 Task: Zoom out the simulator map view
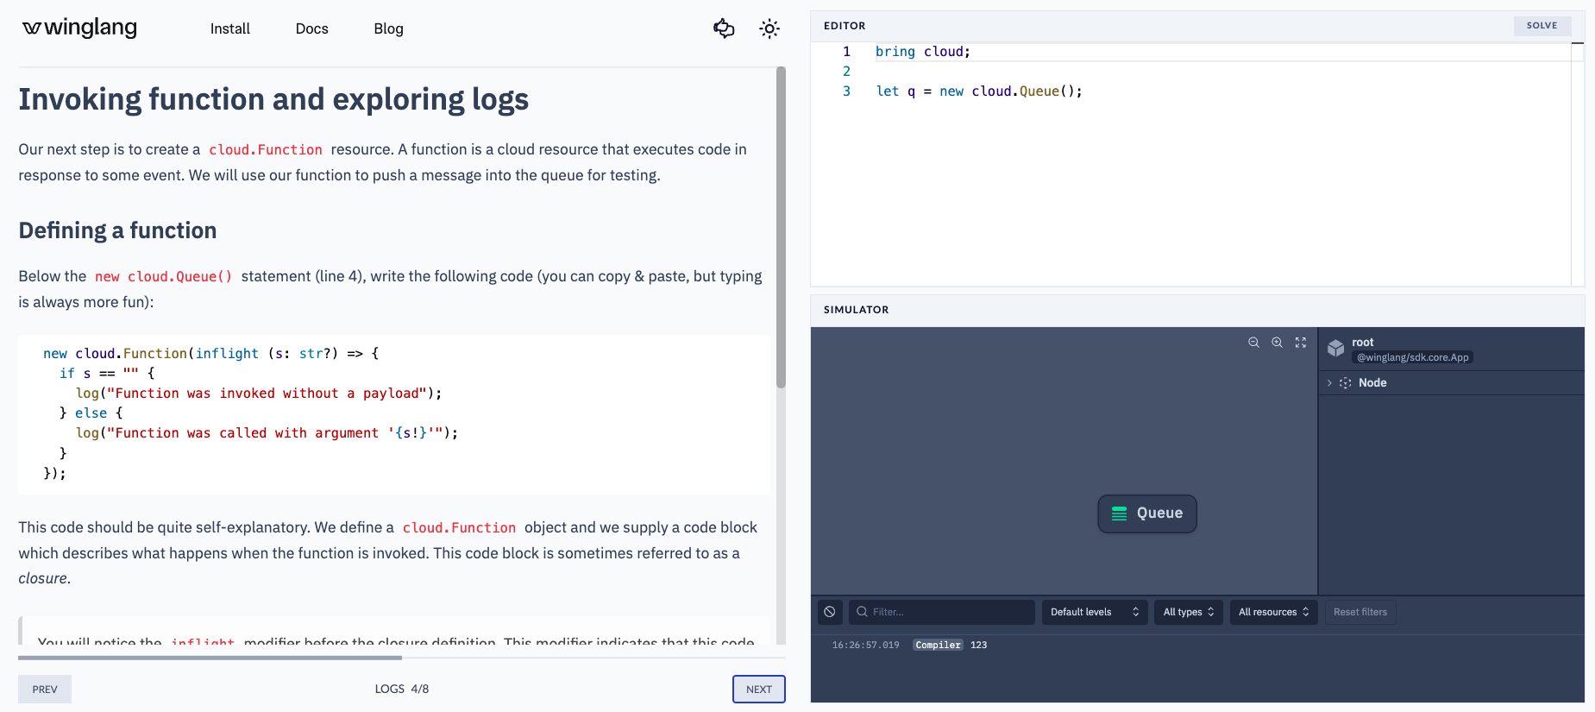pos(1253,343)
